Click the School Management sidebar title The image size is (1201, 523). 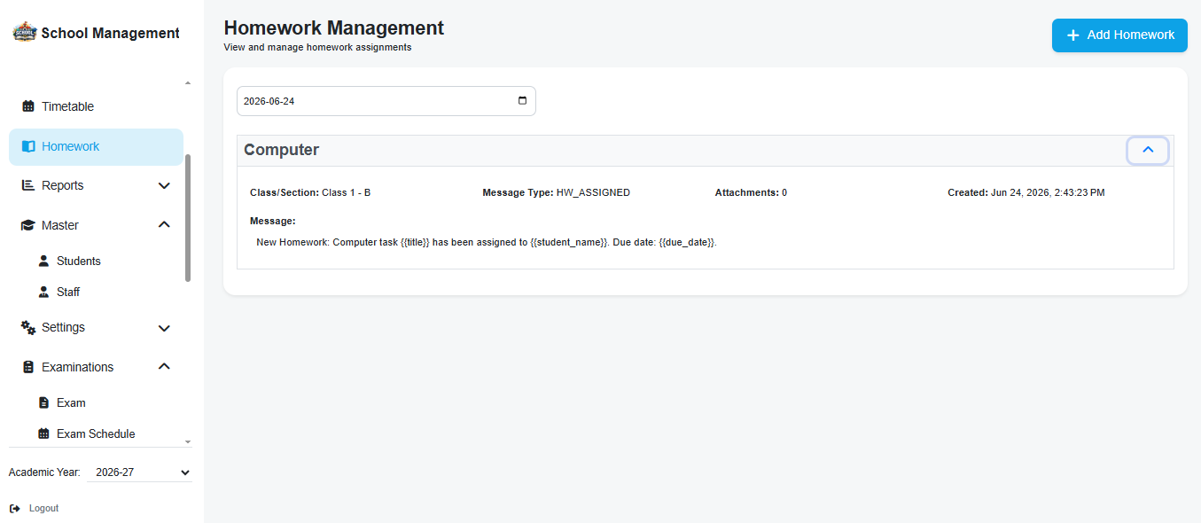[111, 33]
